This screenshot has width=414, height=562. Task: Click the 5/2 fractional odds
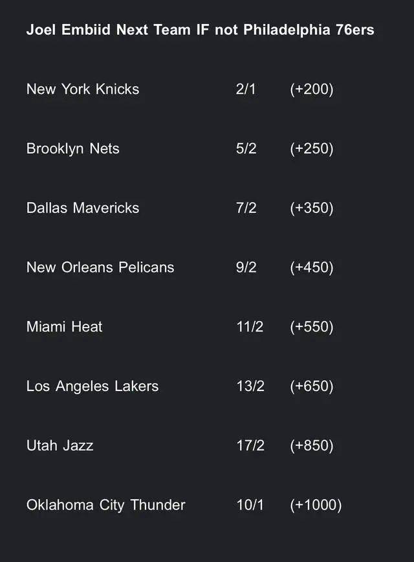click(x=246, y=149)
